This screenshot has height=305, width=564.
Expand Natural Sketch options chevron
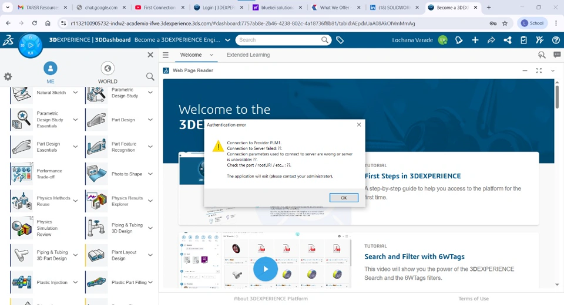tap(76, 93)
